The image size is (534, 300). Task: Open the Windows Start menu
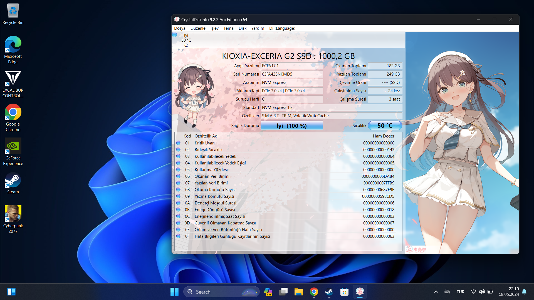[x=174, y=292]
